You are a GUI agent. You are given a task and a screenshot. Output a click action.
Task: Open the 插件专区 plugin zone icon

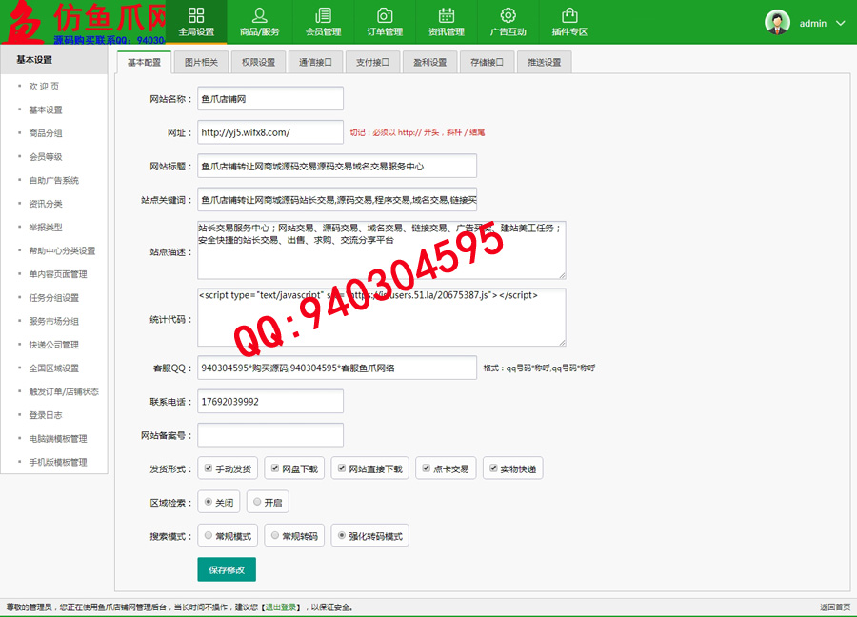point(569,15)
